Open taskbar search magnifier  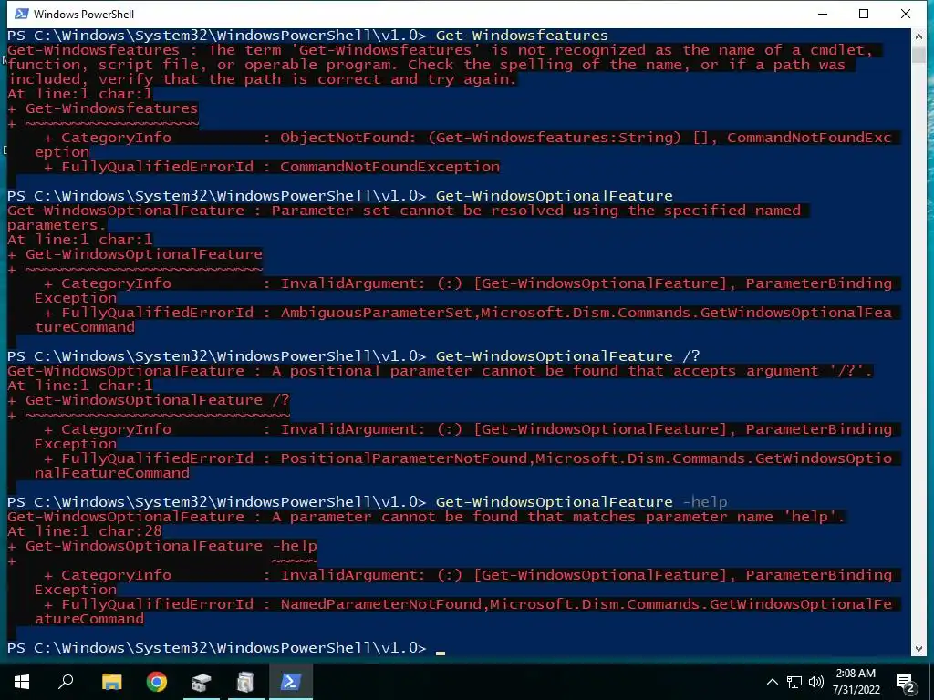(66, 682)
